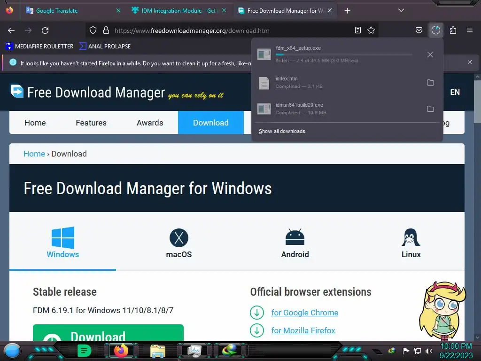Open the Home navigation item
This screenshot has width=481, height=361.
click(x=35, y=123)
